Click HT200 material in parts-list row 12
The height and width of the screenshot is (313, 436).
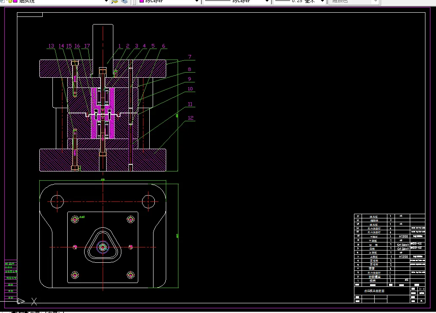coord(403,237)
